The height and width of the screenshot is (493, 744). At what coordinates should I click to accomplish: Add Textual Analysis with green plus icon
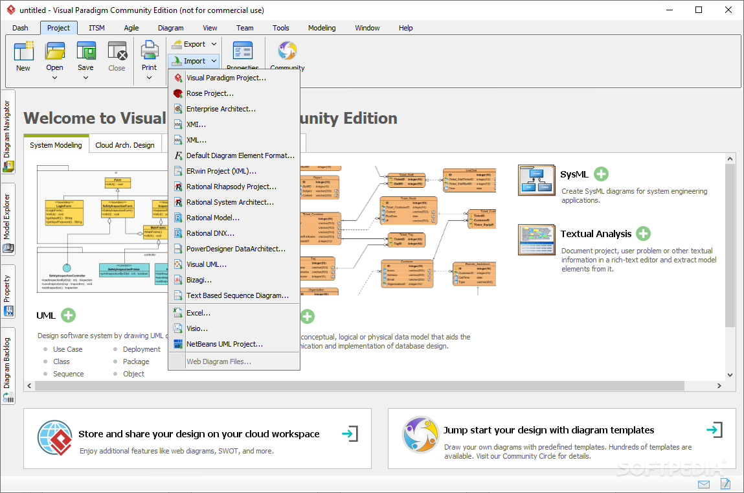(x=644, y=233)
